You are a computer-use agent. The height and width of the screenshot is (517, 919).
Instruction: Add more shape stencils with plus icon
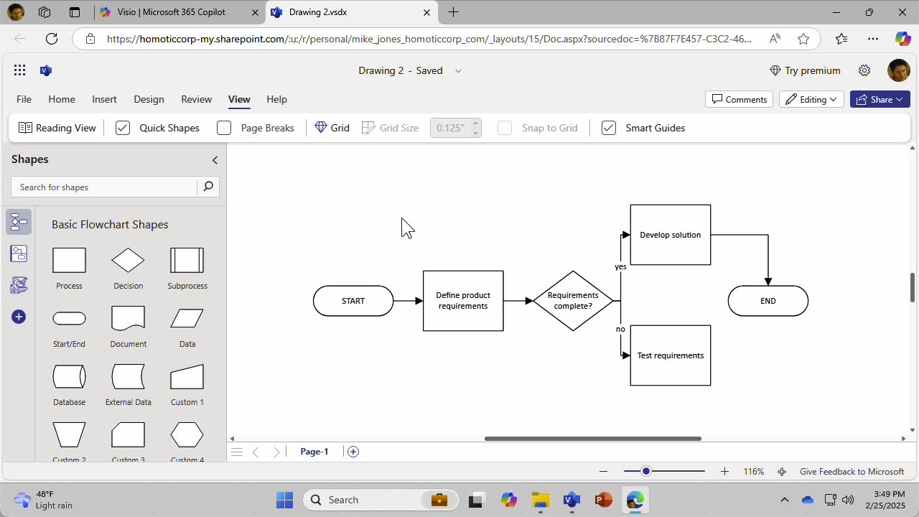[x=19, y=317]
